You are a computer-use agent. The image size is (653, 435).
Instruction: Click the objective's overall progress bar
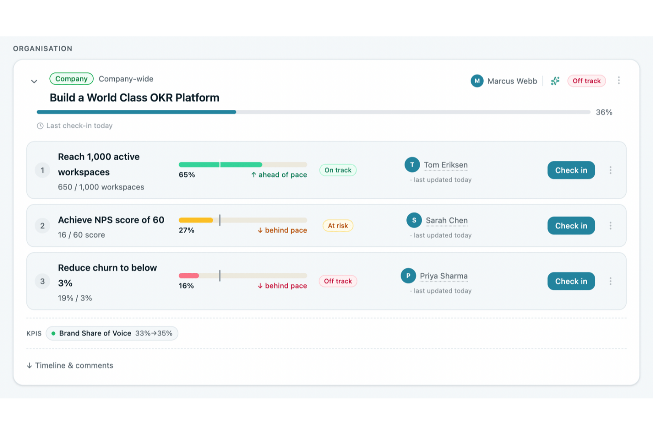[313, 112]
